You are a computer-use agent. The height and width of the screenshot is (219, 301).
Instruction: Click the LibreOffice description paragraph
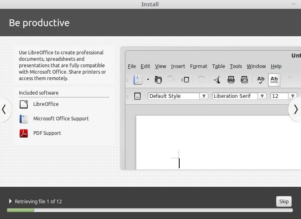pos(62,65)
